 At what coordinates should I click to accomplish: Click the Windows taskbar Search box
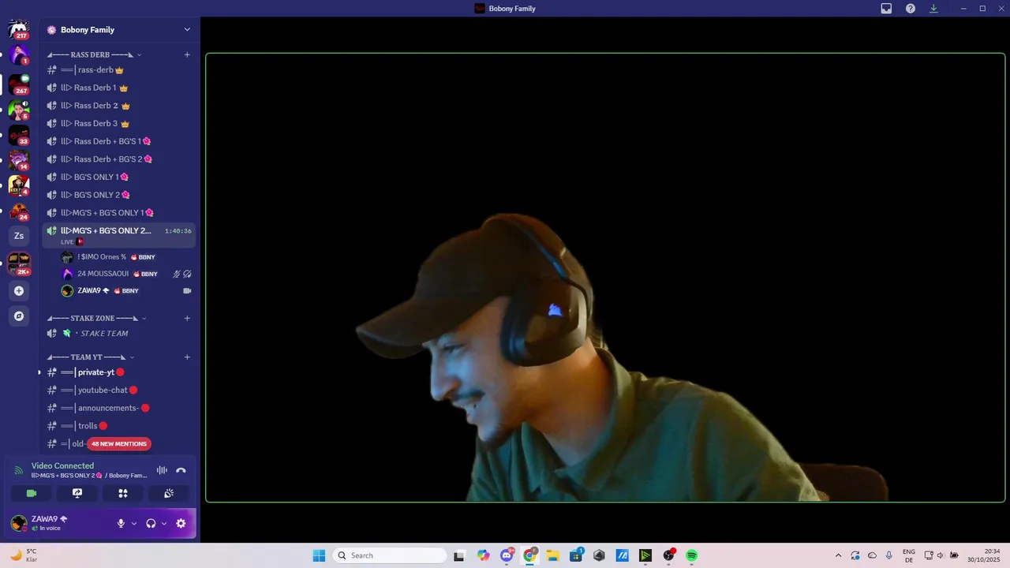click(390, 555)
